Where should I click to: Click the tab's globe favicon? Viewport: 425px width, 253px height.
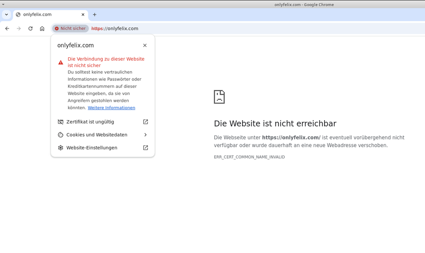18,14
